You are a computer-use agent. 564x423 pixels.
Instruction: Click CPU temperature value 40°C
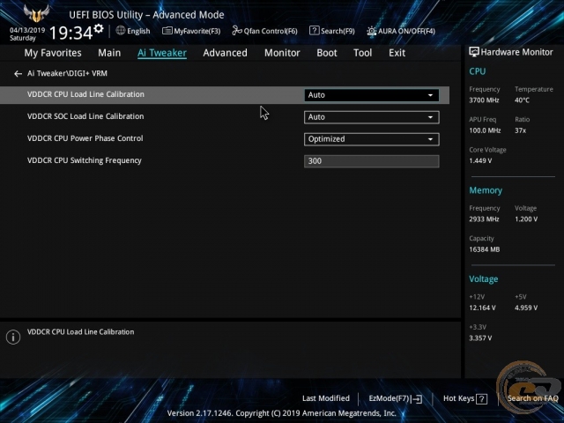coord(522,100)
